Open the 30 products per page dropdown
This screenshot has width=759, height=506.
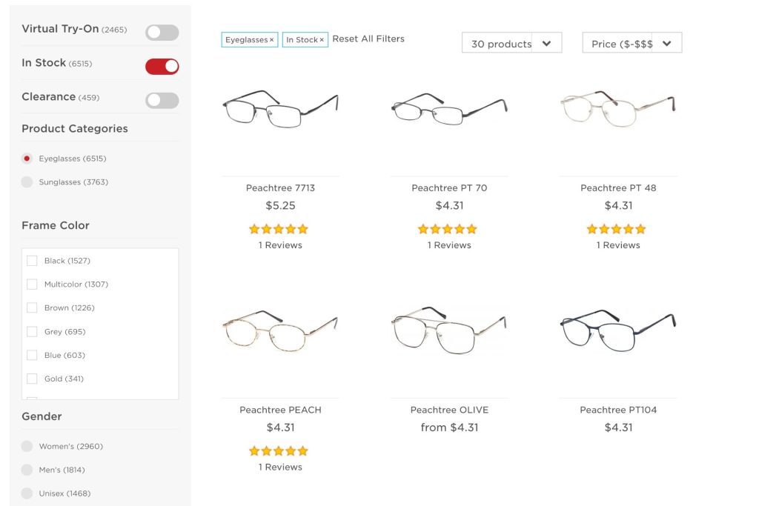click(511, 43)
